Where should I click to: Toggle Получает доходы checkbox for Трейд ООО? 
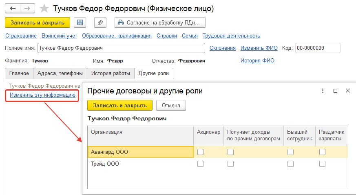(231, 164)
